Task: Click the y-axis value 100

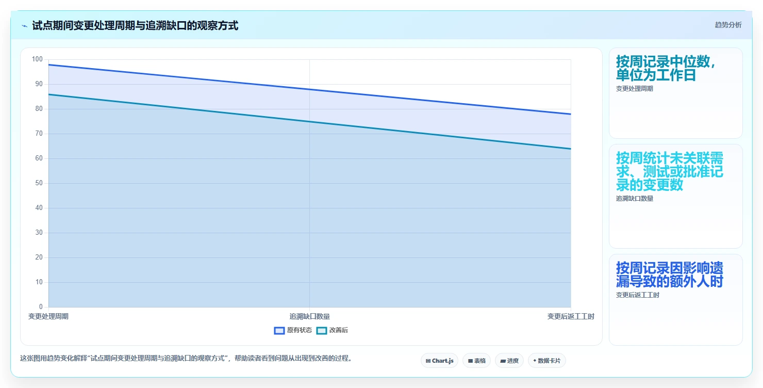Action: [37, 59]
